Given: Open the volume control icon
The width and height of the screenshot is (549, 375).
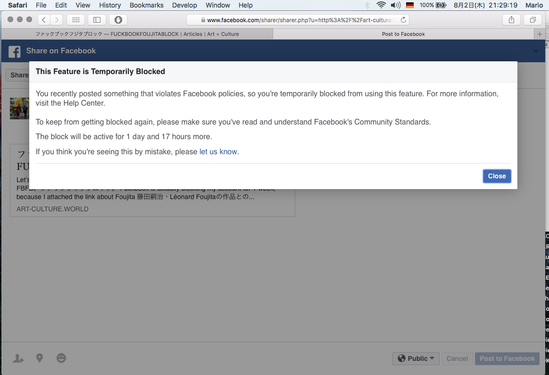Looking at the screenshot, I should [x=396, y=5].
